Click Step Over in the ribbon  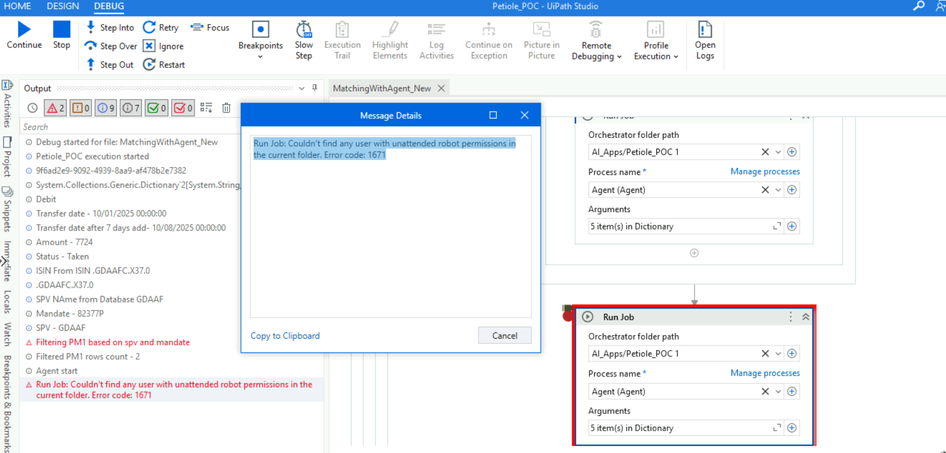pyautogui.click(x=110, y=46)
